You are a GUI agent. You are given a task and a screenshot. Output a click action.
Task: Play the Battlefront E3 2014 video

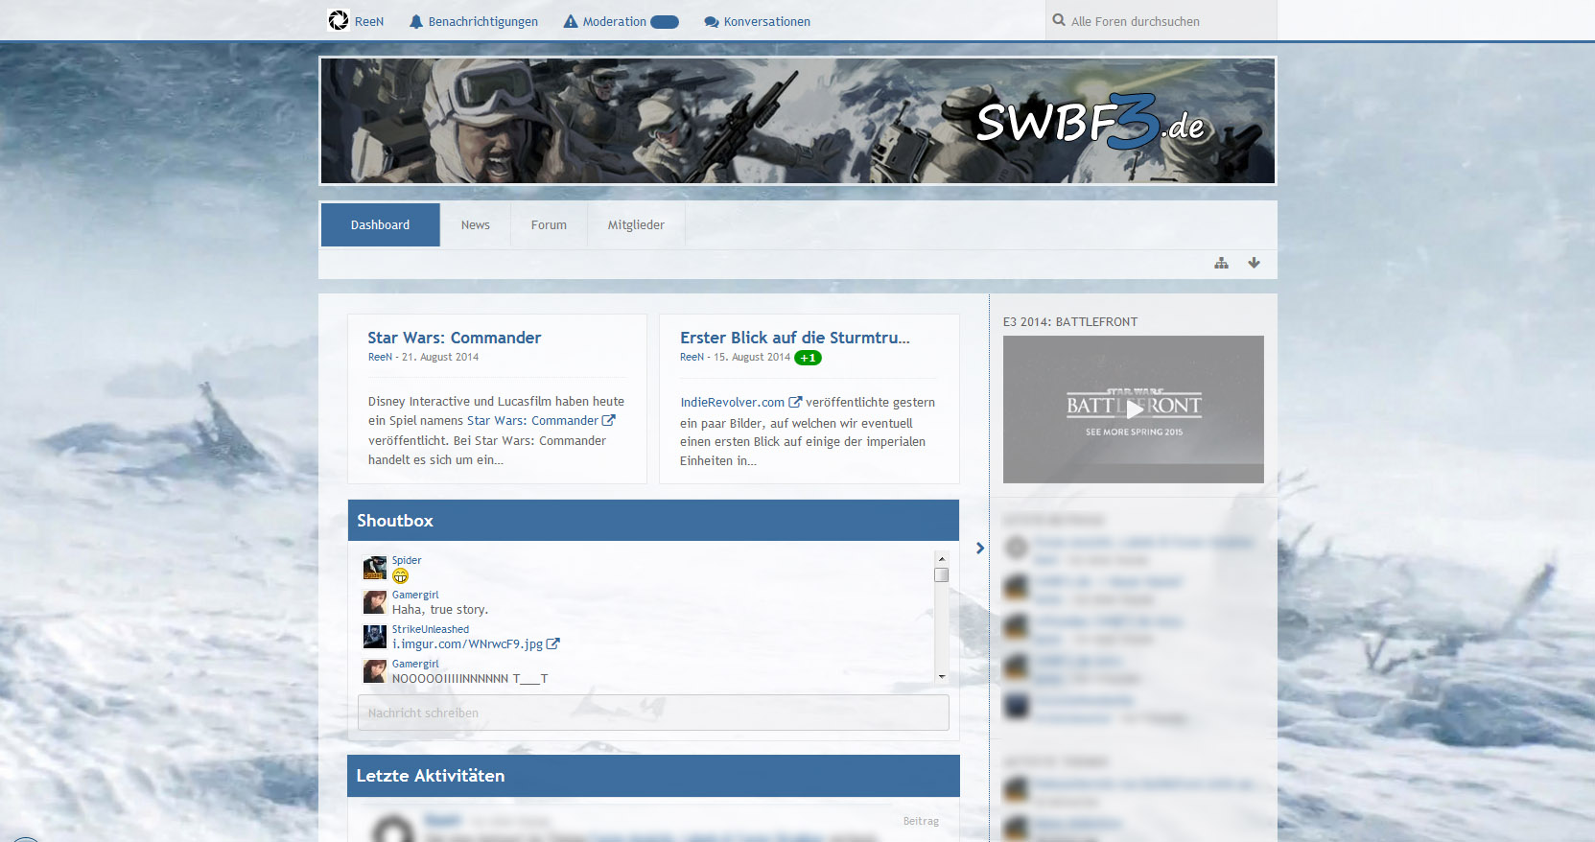[x=1134, y=409]
